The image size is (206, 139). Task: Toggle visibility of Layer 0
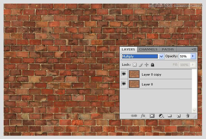point(124,84)
